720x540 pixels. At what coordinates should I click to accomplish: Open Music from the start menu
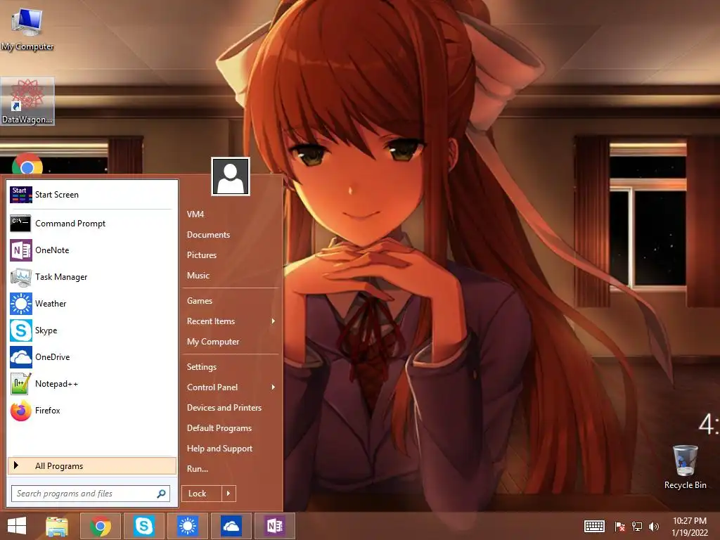coord(198,276)
